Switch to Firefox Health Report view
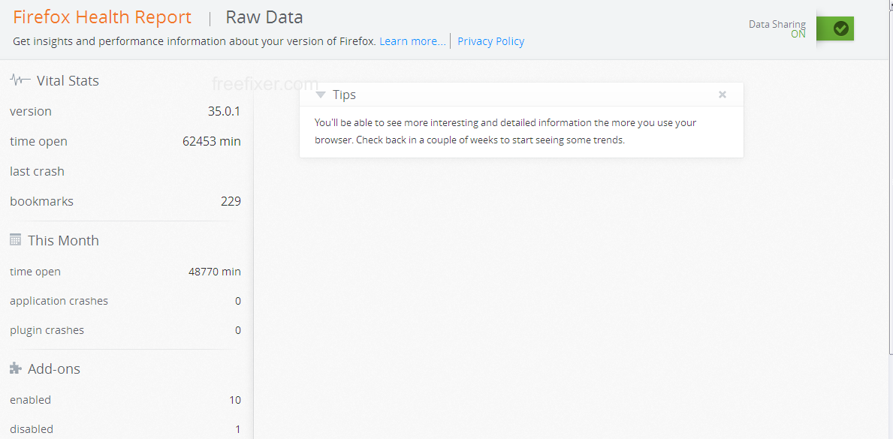Viewport: 893px width, 439px height. click(102, 17)
